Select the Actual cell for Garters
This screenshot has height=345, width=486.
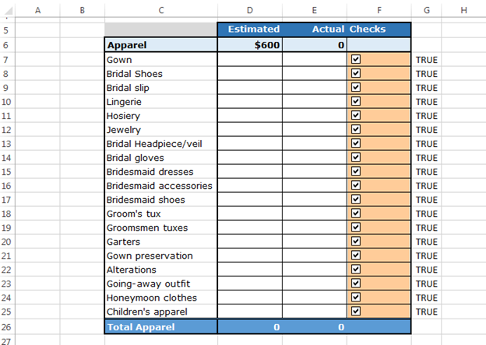pyautogui.click(x=315, y=242)
